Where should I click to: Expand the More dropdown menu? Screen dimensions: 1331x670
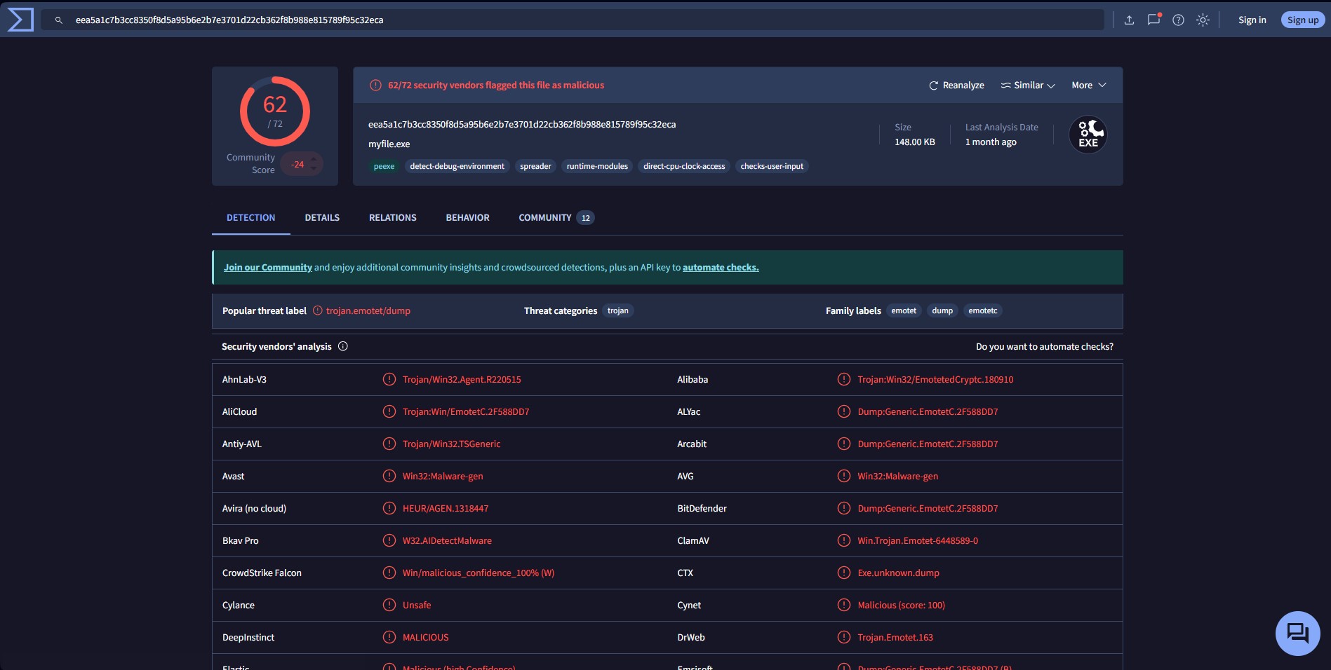[1089, 86]
